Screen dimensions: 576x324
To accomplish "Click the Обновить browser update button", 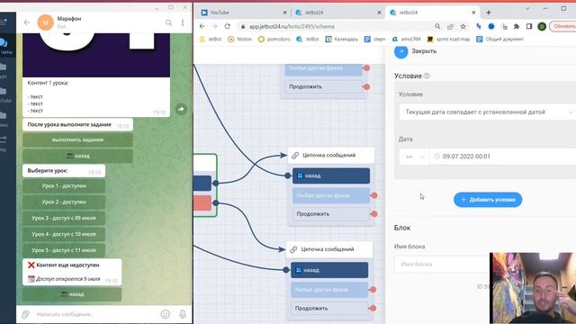I will 562,26.
